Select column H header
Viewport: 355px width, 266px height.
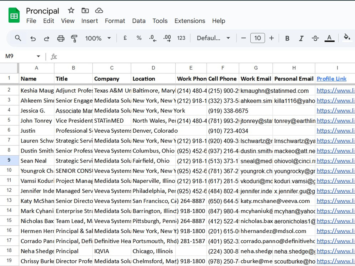pos(294,68)
